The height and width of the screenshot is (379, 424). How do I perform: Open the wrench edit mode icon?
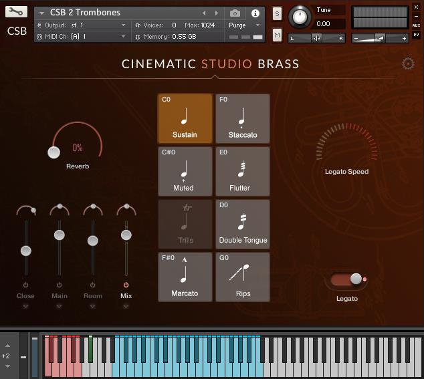(x=17, y=12)
